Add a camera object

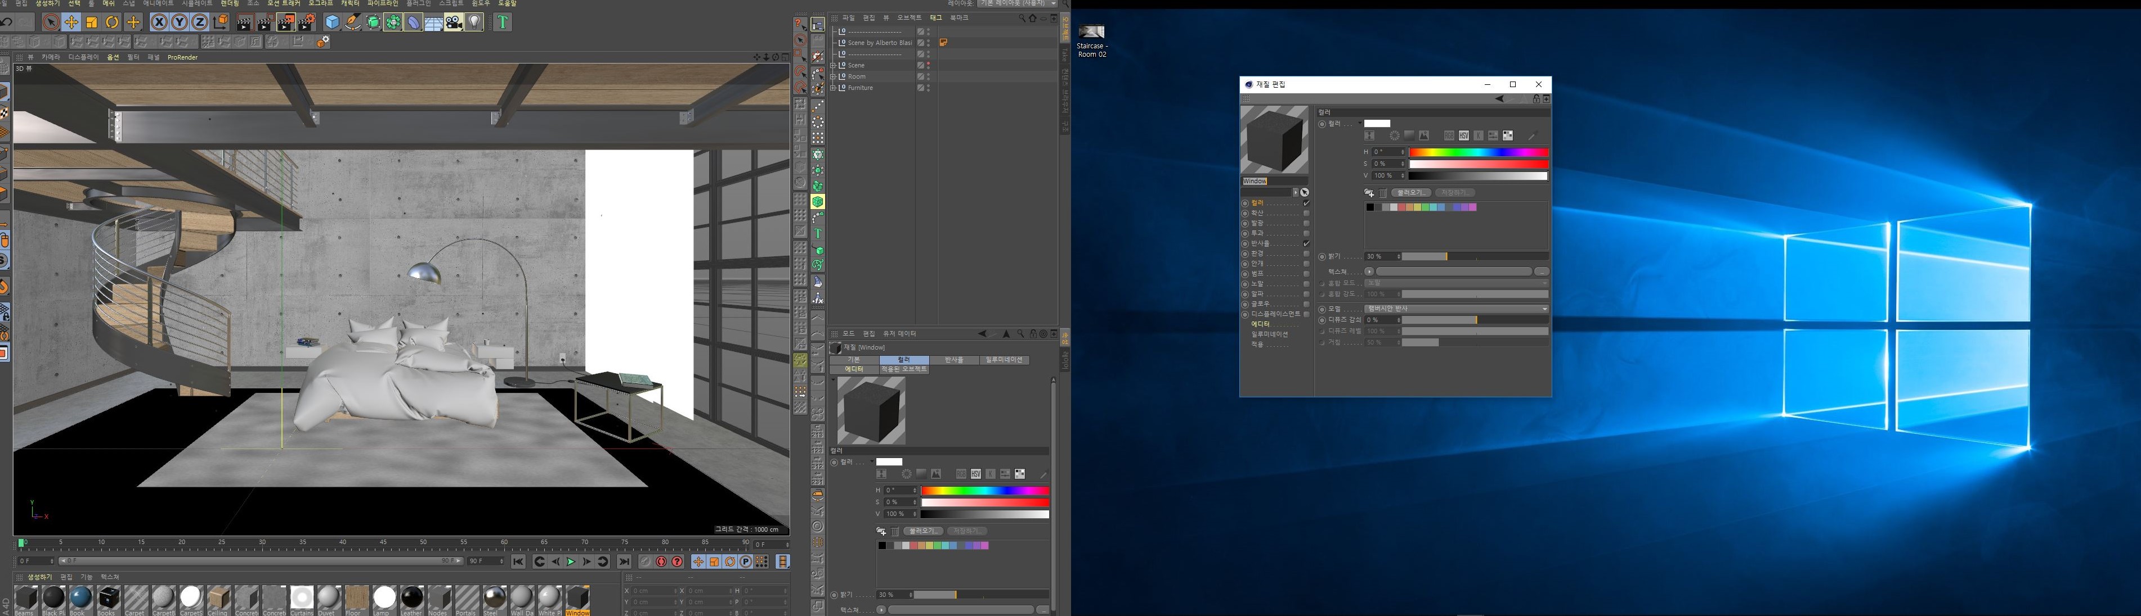(454, 22)
